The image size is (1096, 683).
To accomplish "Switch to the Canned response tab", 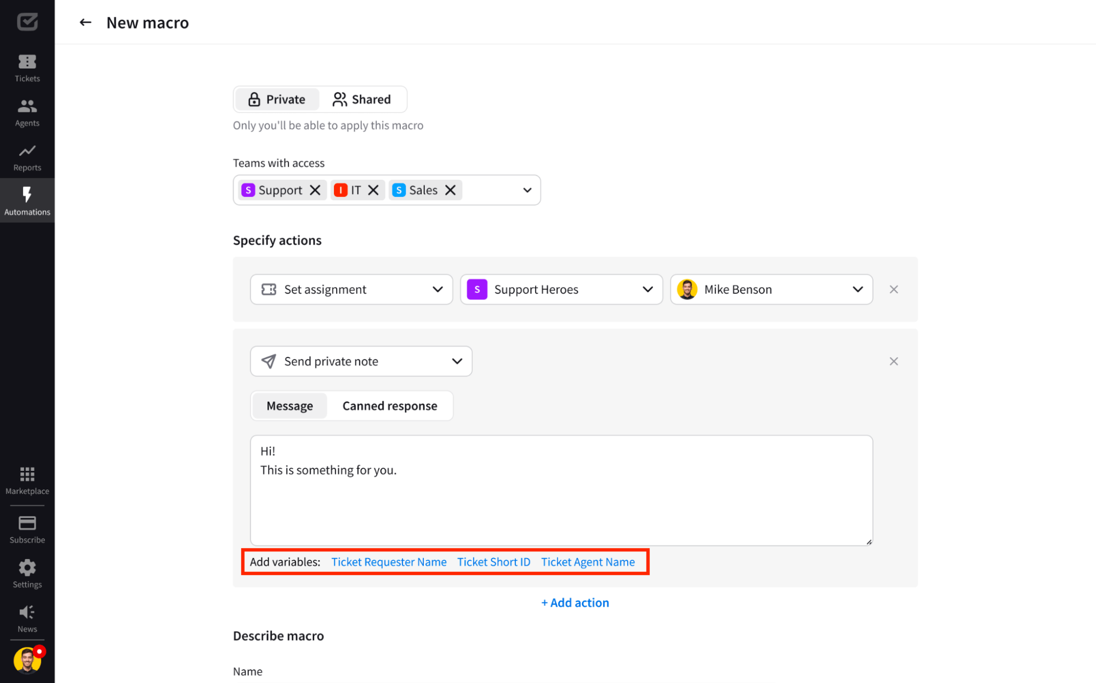I will pyautogui.click(x=390, y=406).
